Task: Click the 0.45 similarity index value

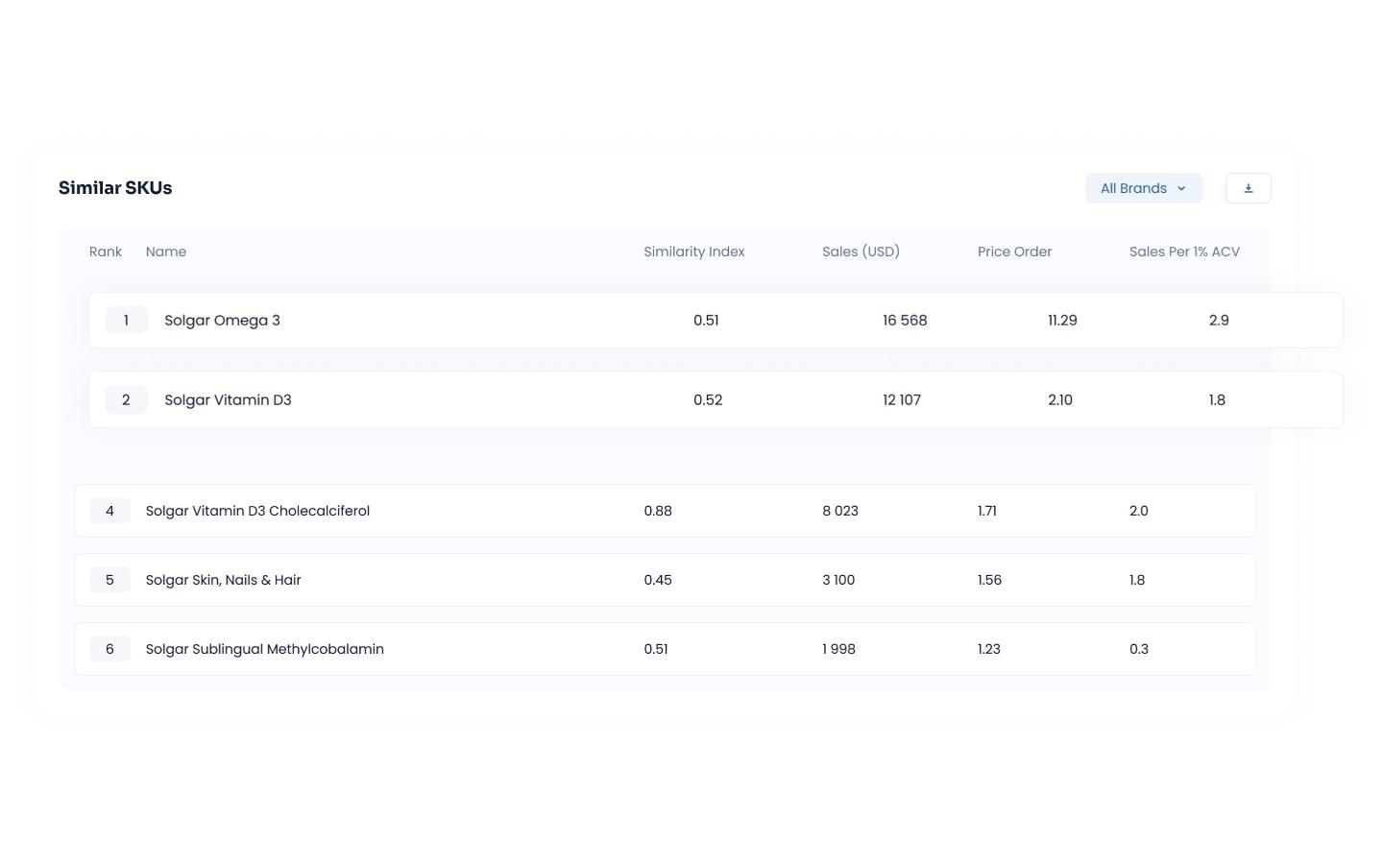Action: point(658,580)
